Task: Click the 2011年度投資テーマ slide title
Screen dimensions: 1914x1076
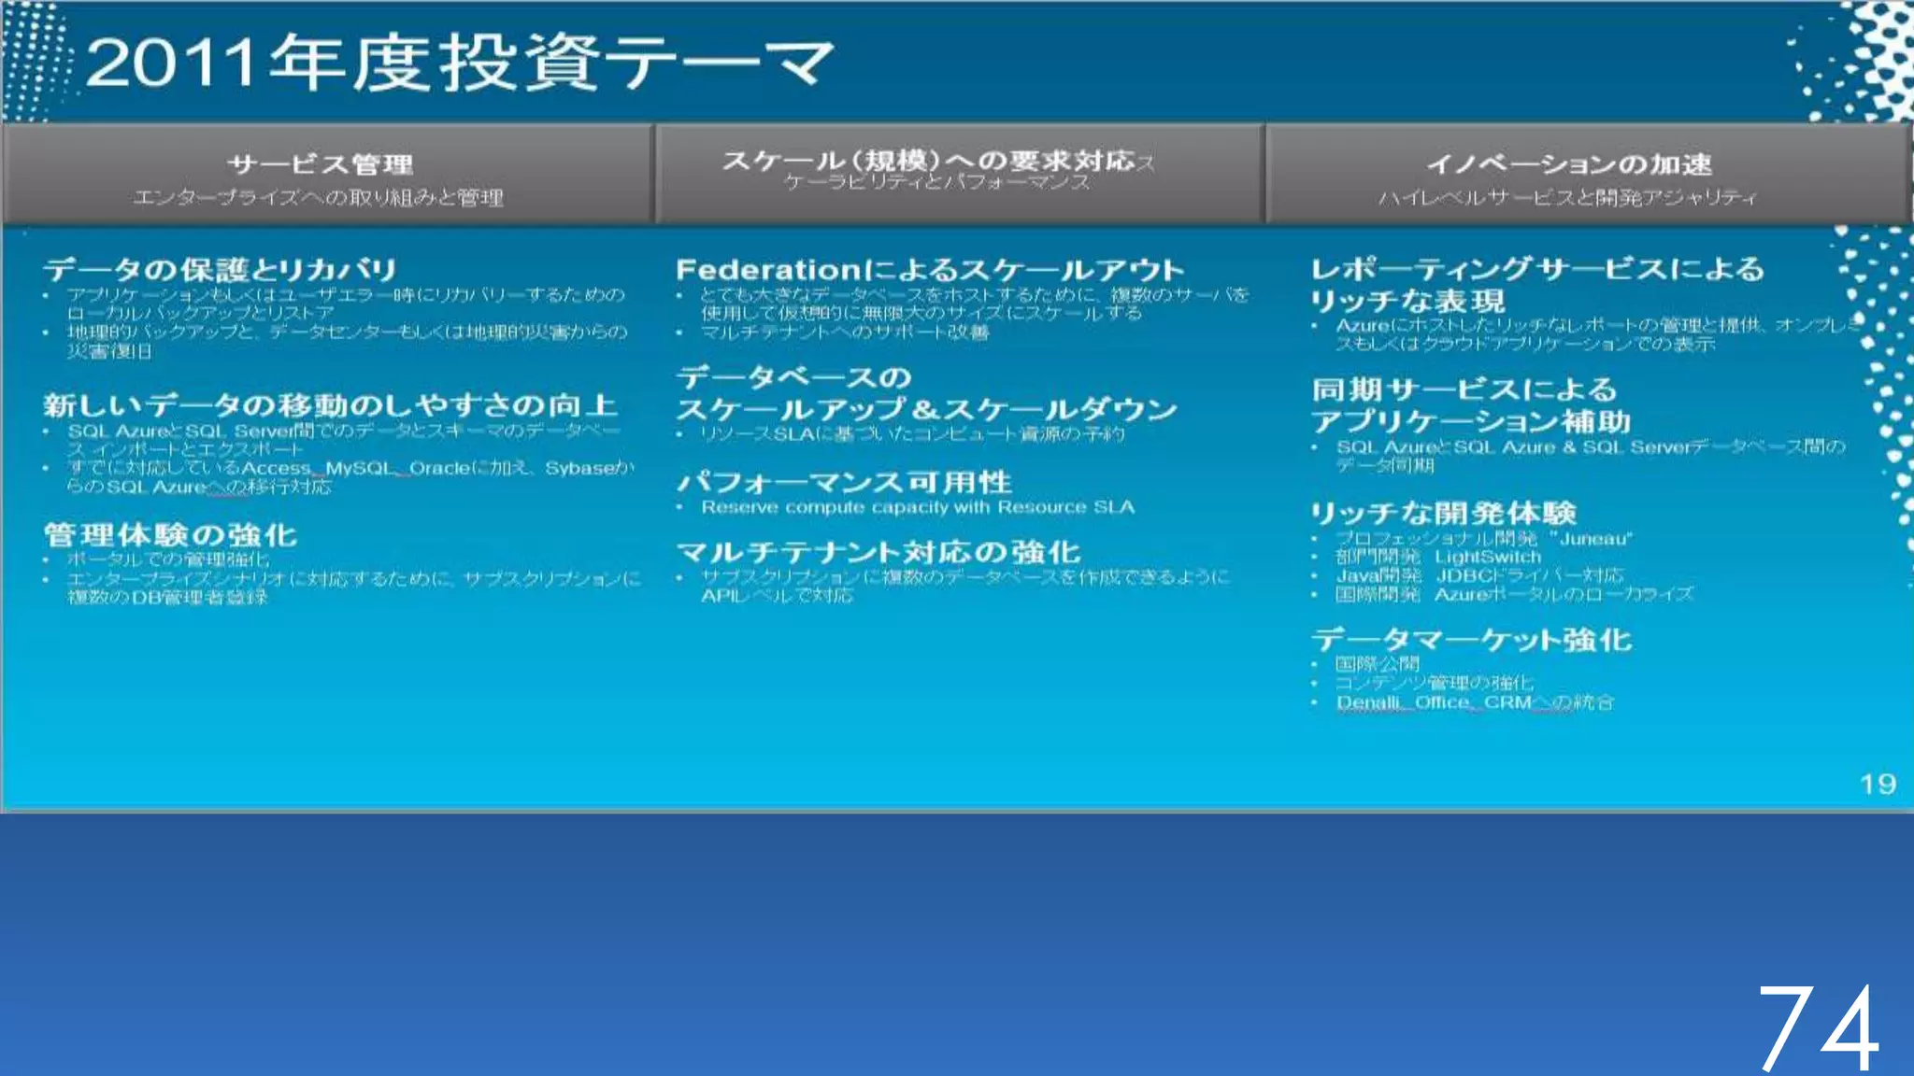Action: coord(460,63)
